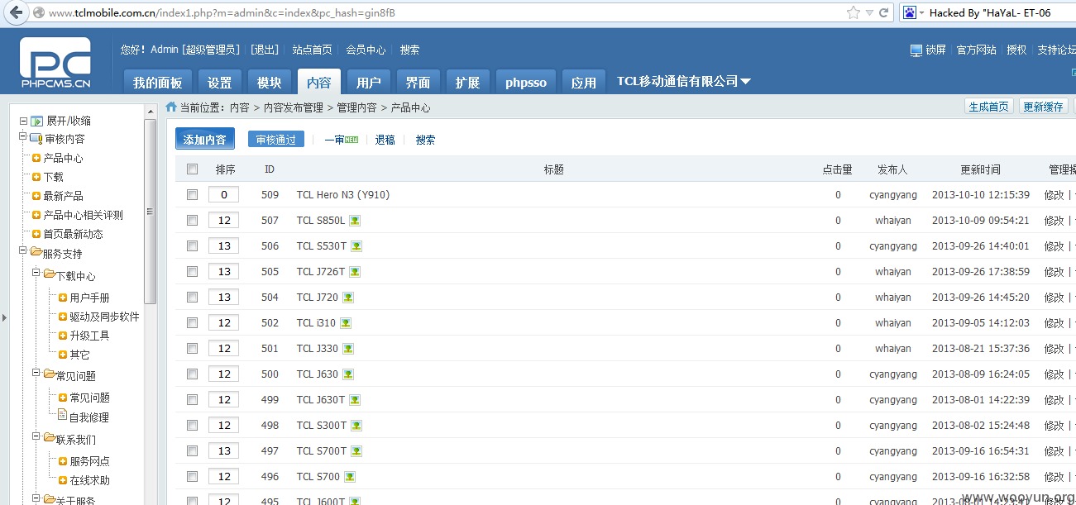Collapse the 审核内容 tree node
Screen dimensions: 1076x505
(x=23, y=138)
